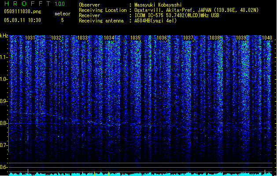Click the 'Receiving Location' label
277x176 pixels.
pyautogui.click(x=103, y=10)
